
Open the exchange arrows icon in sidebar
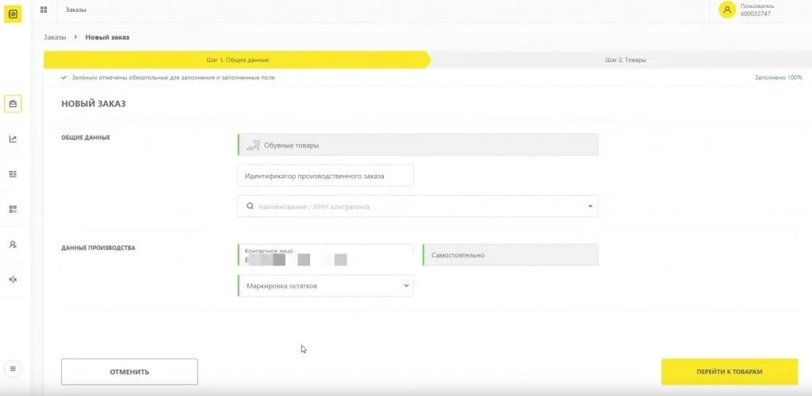(13, 279)
